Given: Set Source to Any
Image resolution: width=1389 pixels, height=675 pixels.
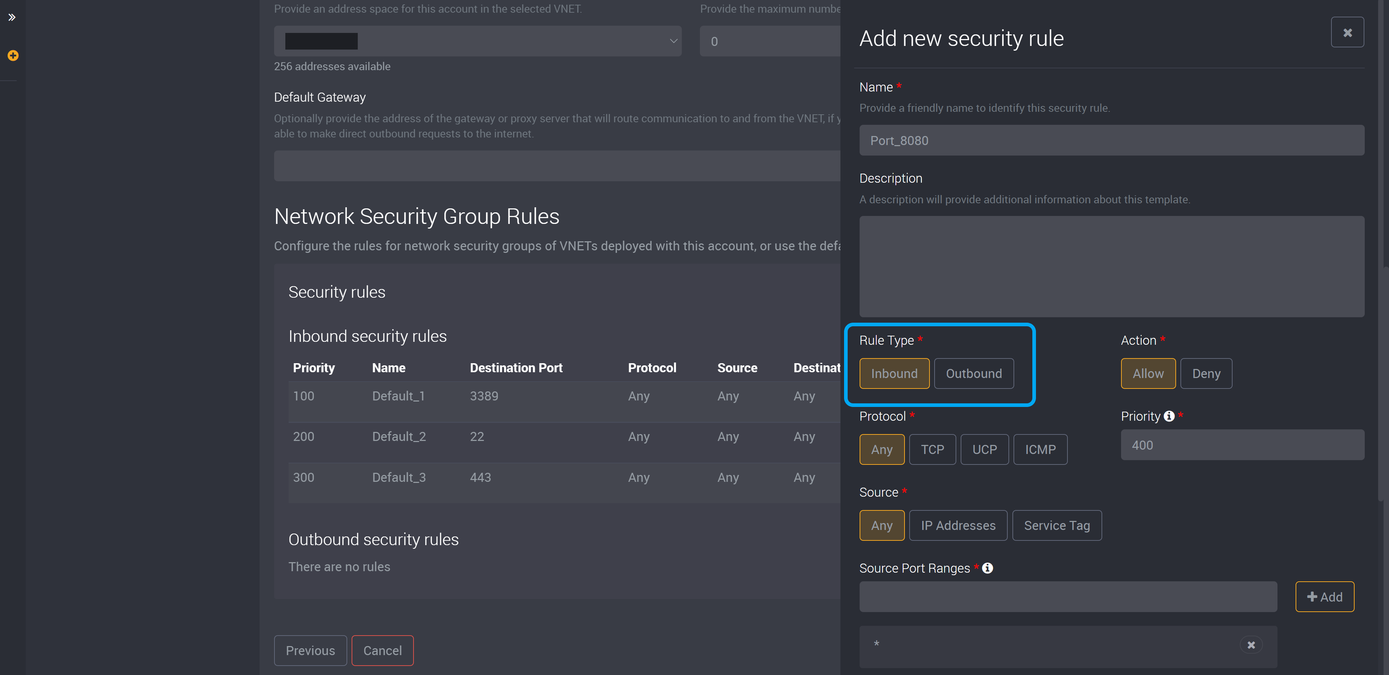Looking at the screenshot, I should pos(882,525).
